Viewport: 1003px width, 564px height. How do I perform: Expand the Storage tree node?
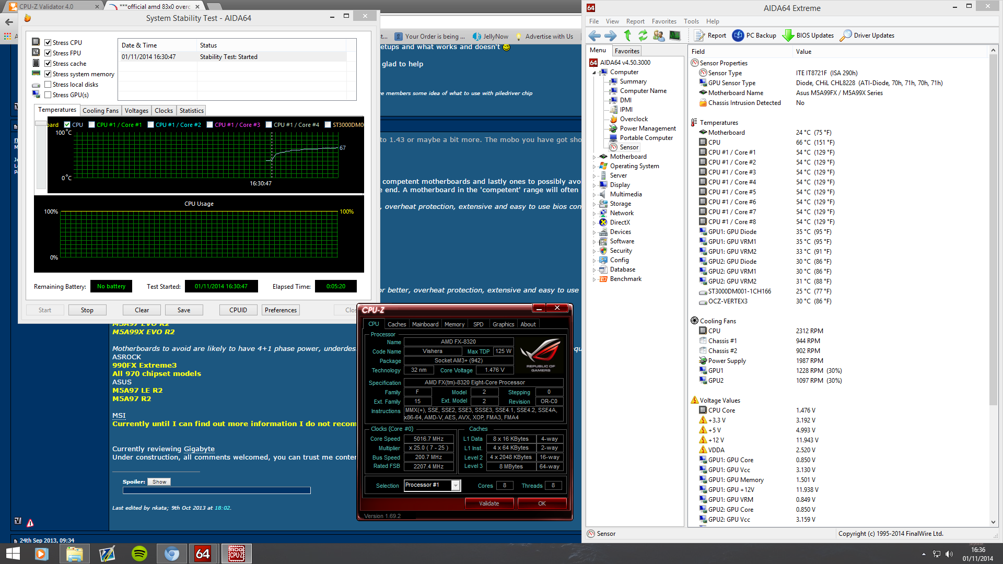click(x=594, y=204)
